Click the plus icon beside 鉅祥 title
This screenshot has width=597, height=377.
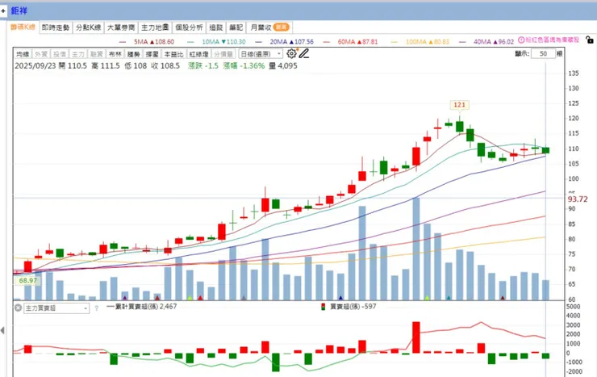click(3, 10)
